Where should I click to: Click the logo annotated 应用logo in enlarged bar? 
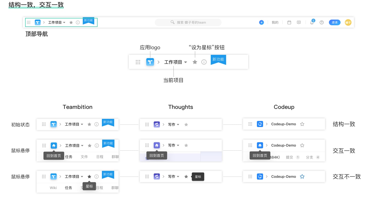coord(150,62)
